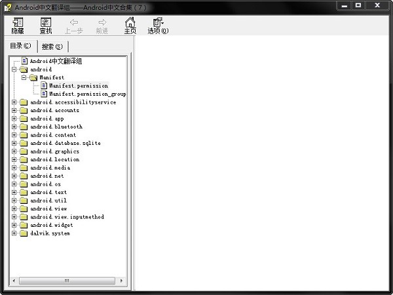This screenshot has width=393, height=295.
Task: Select android.view.inputmethod in the tree
Action: tap(67, 217)
